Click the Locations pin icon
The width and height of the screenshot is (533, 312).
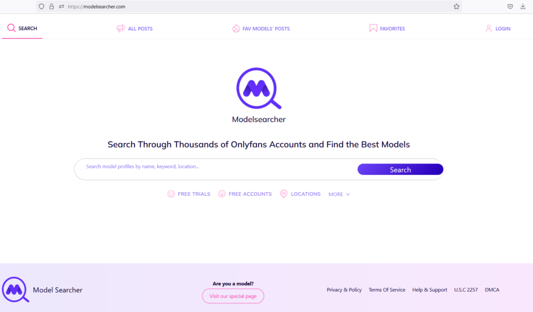click(284, 194)
